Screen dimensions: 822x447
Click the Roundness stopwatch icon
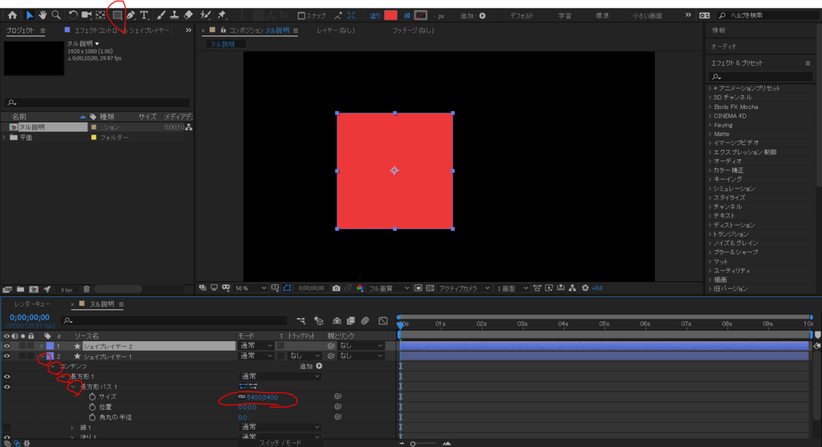pos(92,418)
